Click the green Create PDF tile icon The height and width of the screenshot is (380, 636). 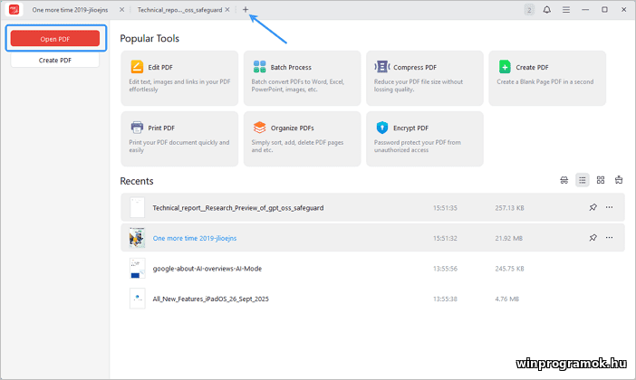506,67
